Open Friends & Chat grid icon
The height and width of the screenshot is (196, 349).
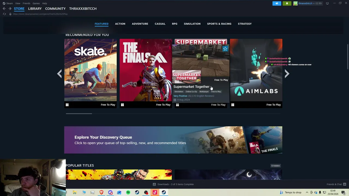[x=345, y=184]
